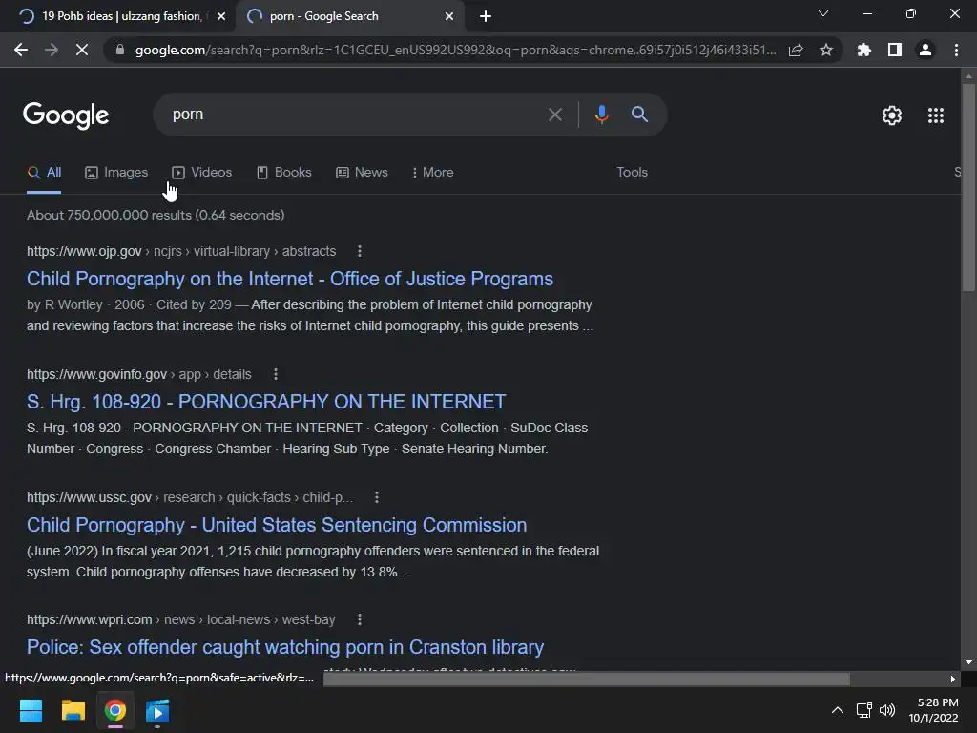Share this page icon in address bar

point(796,50)
